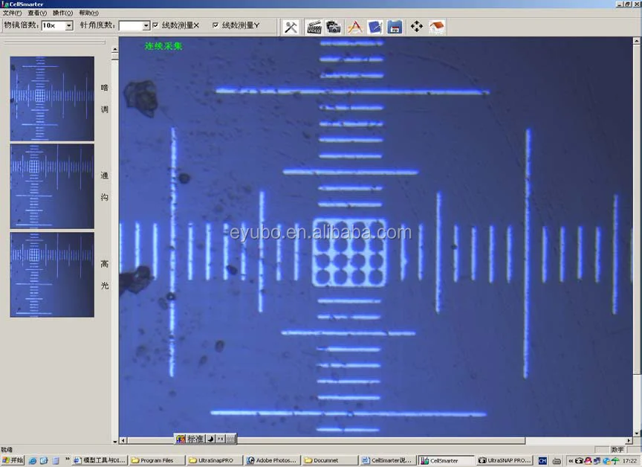642x467 pixels.
Task: Open the 文件 menu
Action: 13,13
